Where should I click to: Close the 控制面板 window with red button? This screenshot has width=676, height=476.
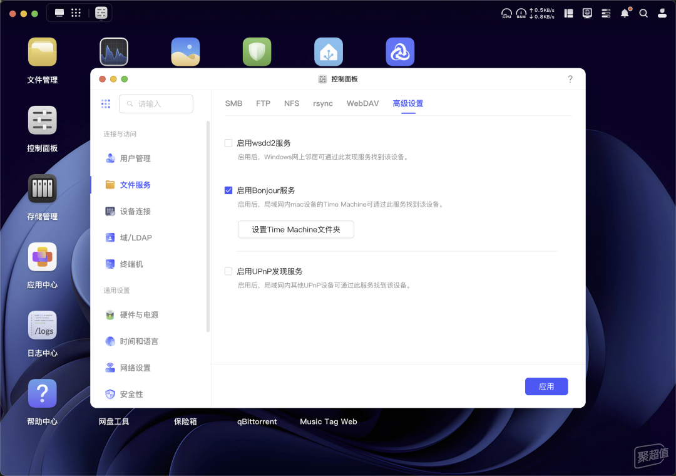[102, 79]
